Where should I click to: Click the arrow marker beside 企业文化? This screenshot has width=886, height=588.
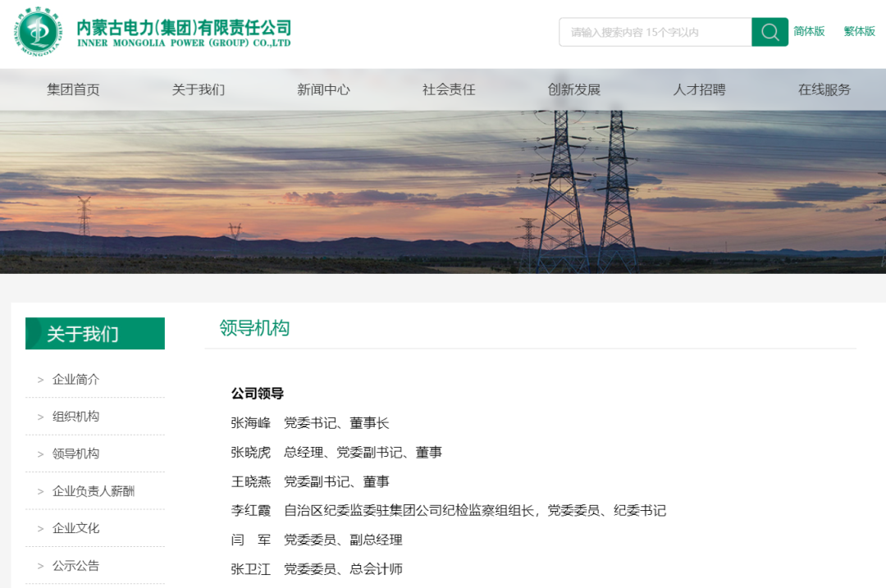(41, 529)
